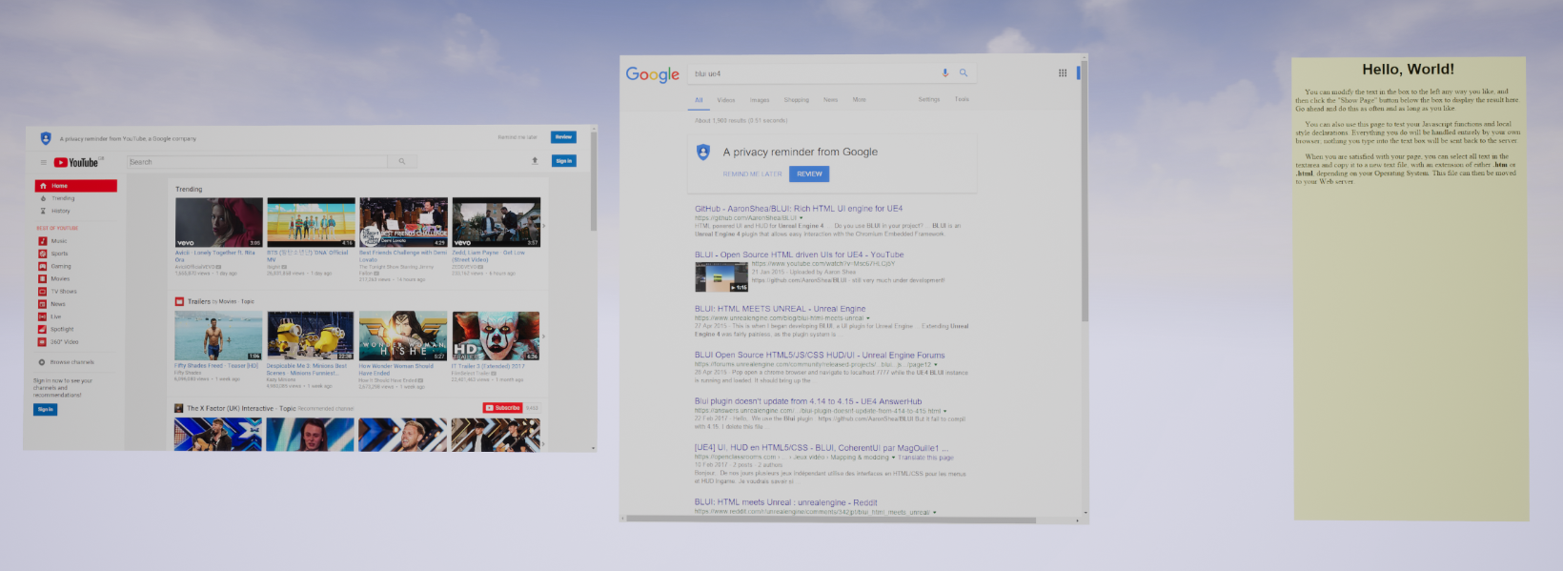
Task: Open Google search Tools
Action: [x=962, y=99]
